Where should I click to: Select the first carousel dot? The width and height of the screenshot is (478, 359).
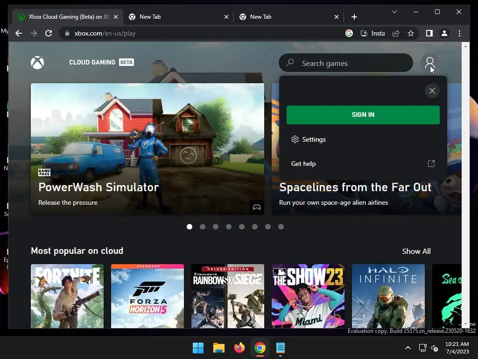tap(190, 227)
